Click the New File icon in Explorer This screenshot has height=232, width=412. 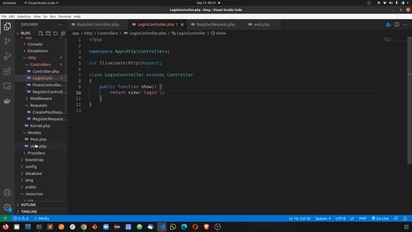(x=41, y=33)
